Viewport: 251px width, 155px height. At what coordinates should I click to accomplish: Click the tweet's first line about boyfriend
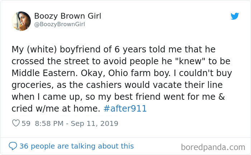[113, 49]
